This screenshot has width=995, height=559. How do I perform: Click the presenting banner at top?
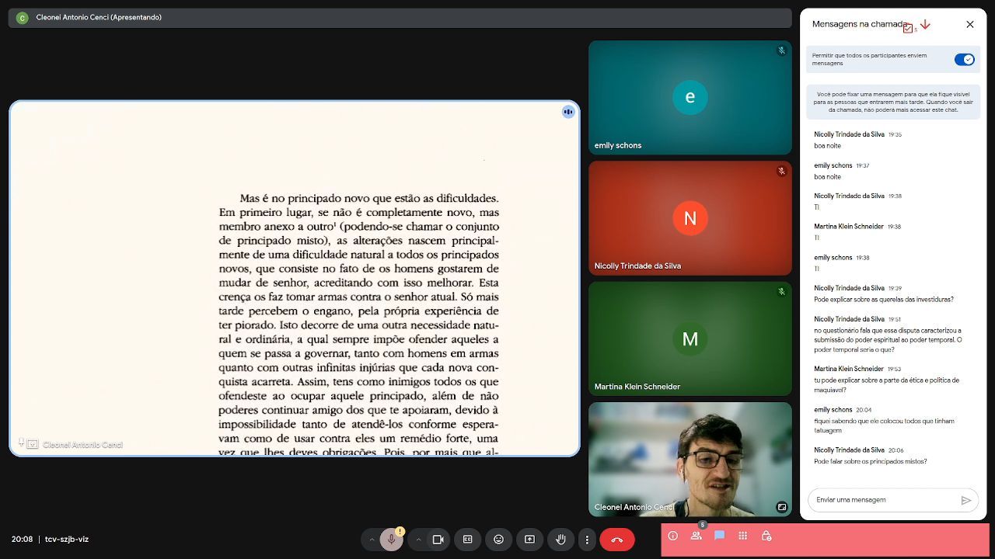coord(400,18)
